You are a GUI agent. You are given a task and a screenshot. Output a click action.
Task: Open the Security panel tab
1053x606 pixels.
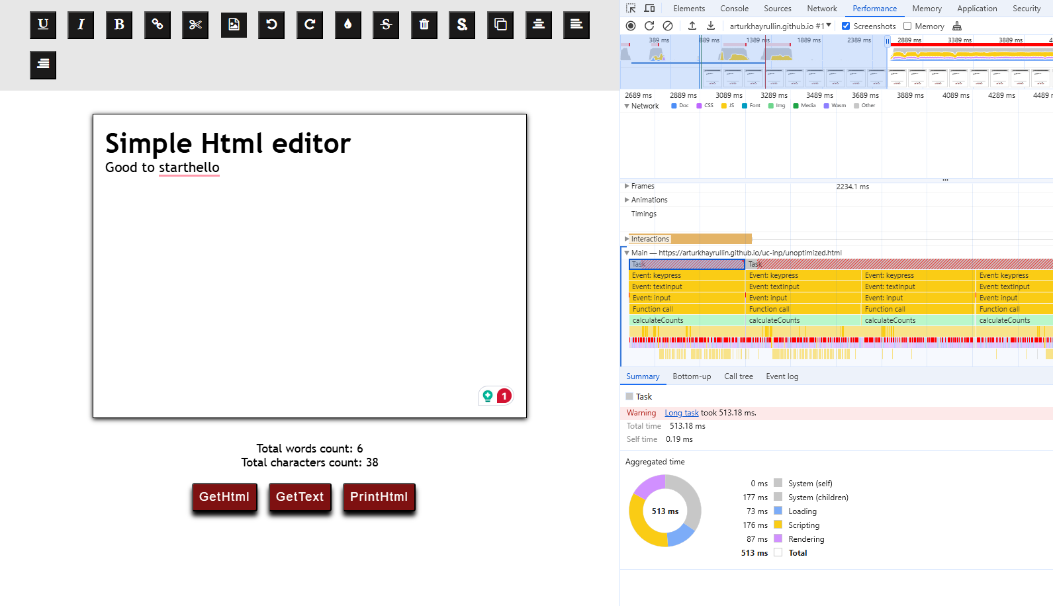1027,9
